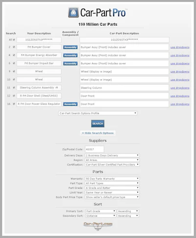Toggle the All search checkbox
Image resolution: width=196 pixels, height=238 pixels.
(x=14, y=40)
